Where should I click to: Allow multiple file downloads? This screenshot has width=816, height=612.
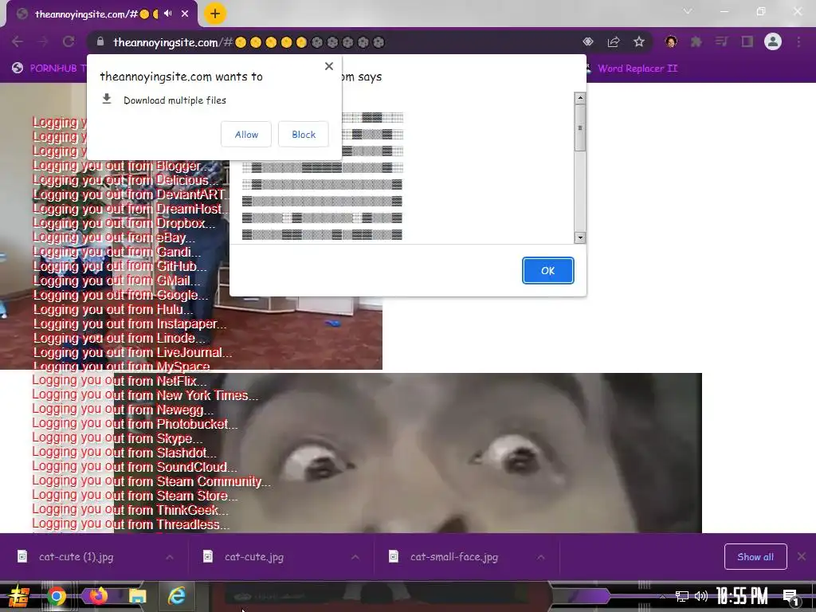tap(246, 134)
